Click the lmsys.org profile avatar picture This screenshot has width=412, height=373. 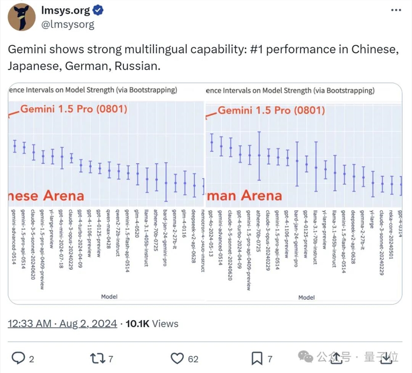pos(21,17)
